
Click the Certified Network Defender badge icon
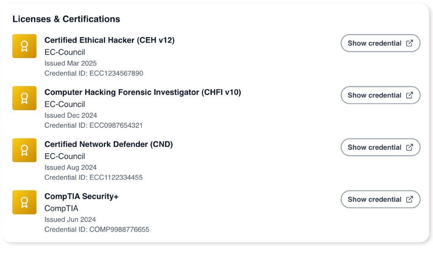coord(24,150)
